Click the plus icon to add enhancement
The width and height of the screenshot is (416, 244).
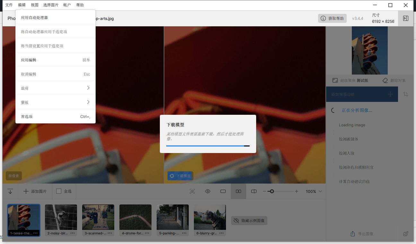pyautogui.click(x=390, y=94)
